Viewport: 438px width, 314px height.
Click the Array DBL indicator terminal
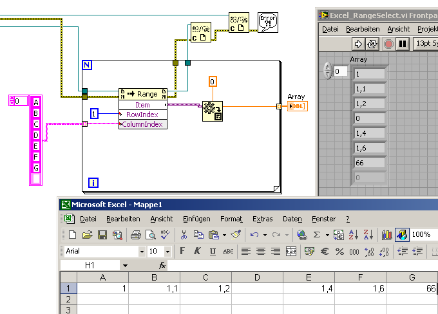(x=298, y=106)
